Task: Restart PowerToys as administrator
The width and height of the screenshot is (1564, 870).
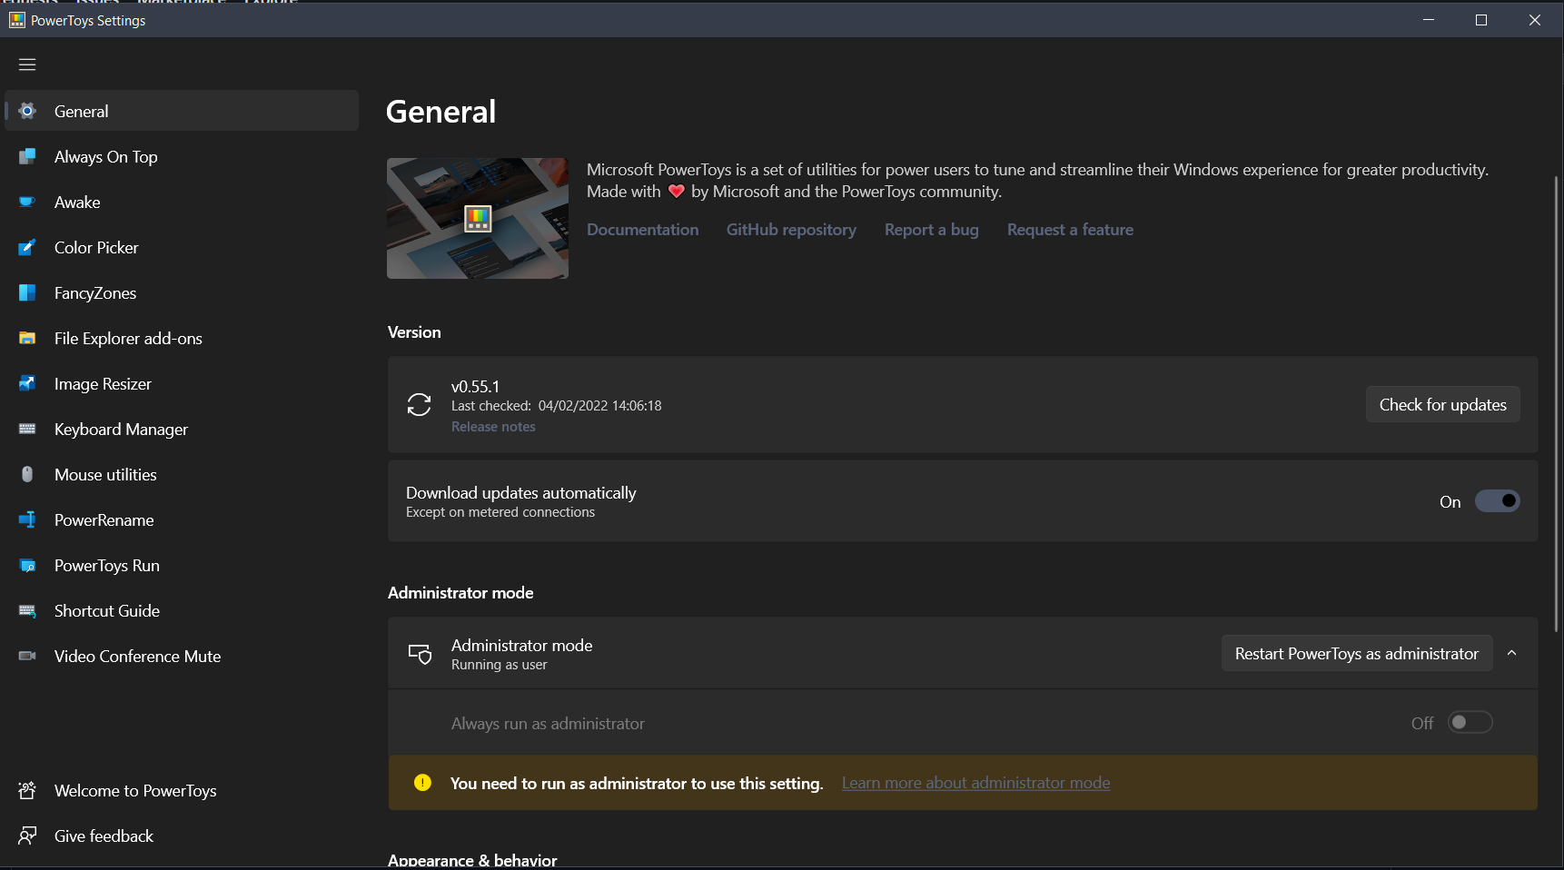Action: (x=1356, y=653)
